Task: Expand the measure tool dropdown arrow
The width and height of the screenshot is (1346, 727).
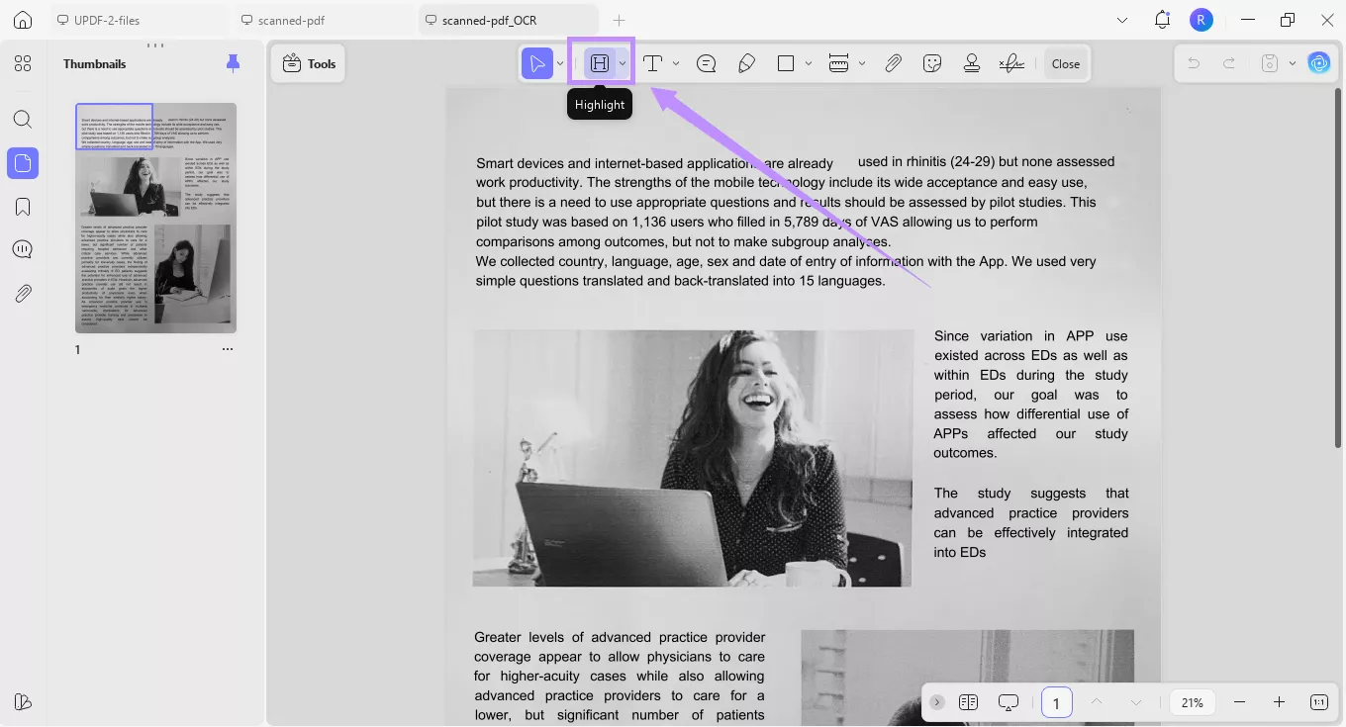Action: (862, 63)
